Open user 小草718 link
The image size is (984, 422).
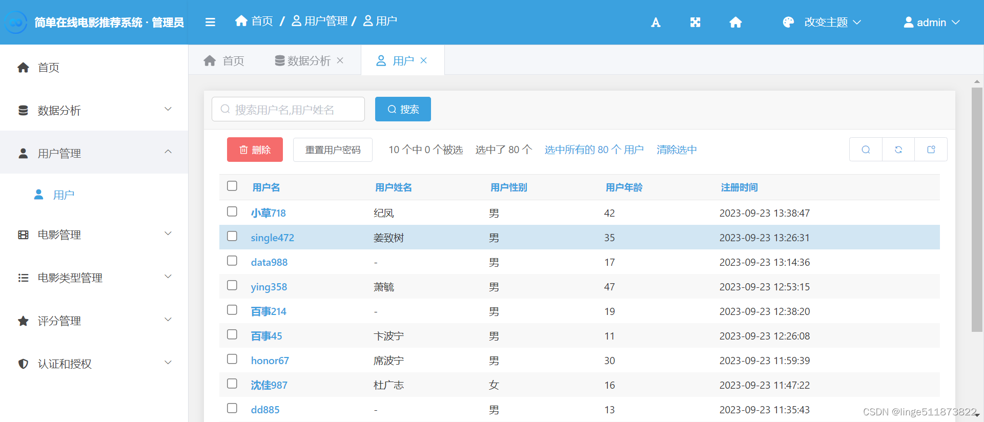point(268,213)
